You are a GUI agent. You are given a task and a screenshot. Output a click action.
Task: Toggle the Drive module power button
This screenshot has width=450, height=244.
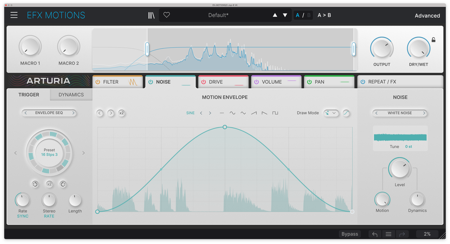coord(204,82)
